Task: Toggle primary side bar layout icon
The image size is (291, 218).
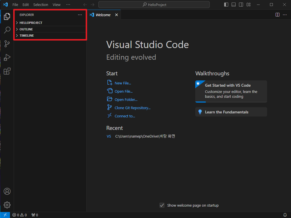Action: pos(226,5)
